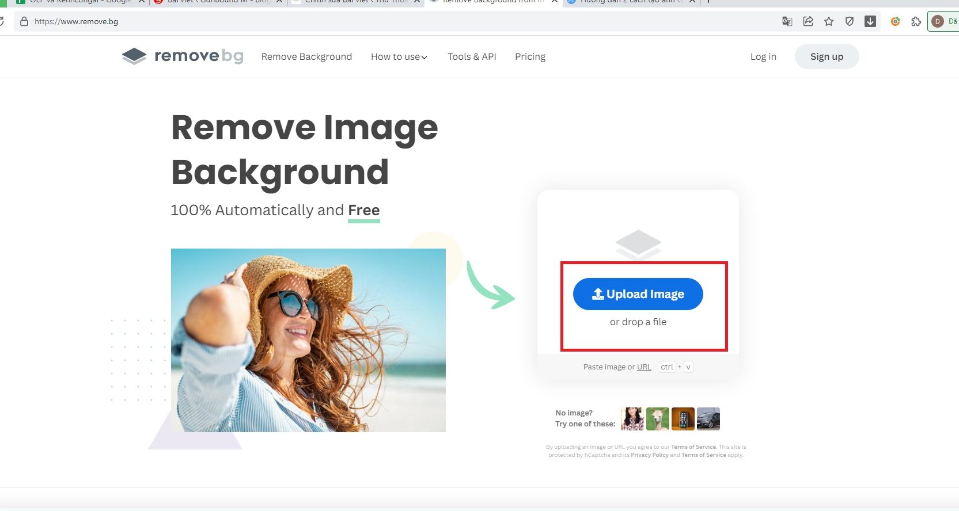Click the shield extension icon
The height and width of the screenshot is (511, 959).
pos(850,21)
